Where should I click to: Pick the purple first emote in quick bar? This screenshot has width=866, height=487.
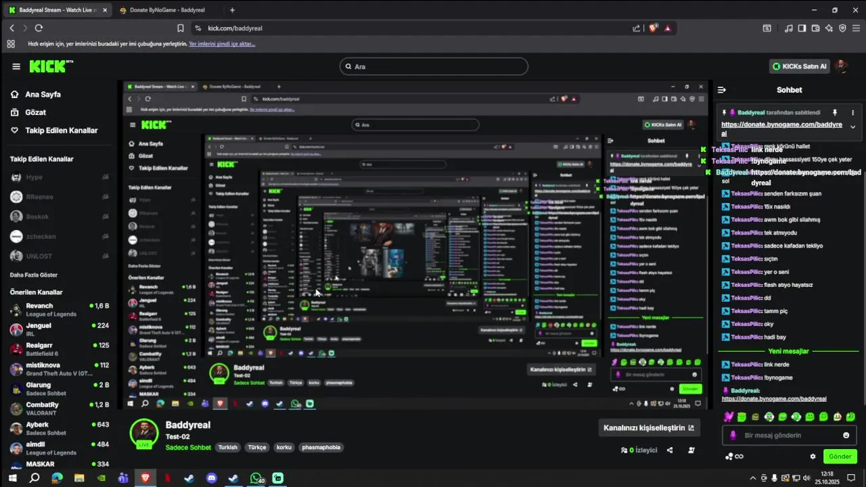coord(729,417)
